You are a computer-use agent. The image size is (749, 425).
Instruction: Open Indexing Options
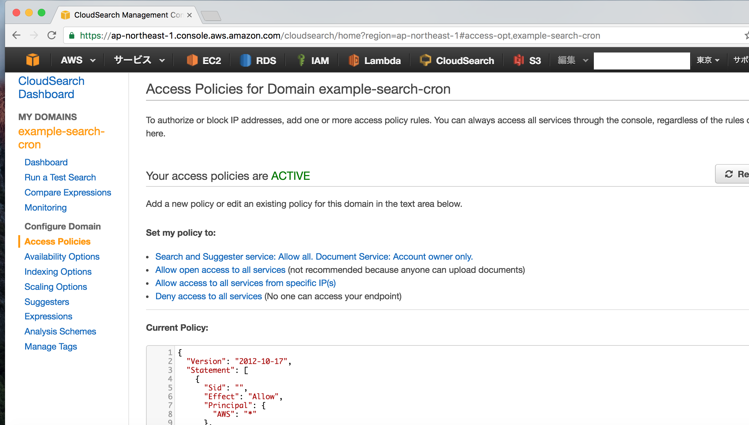tap(58, 272)
